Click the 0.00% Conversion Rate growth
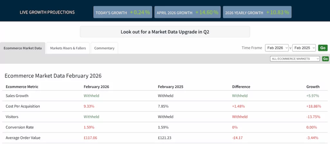 pos(312,127)
